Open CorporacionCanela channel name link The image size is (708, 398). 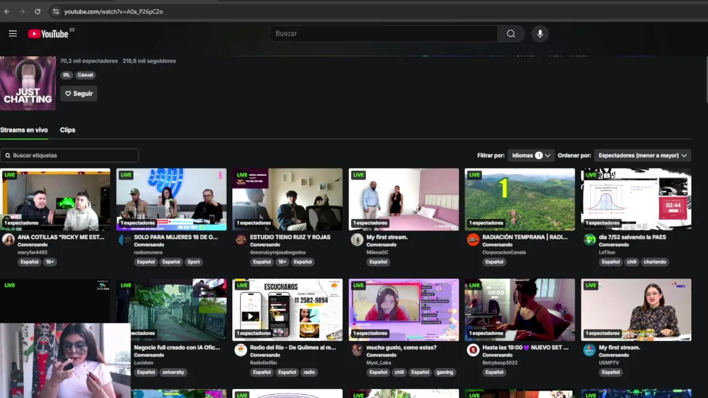pos(504,253)
